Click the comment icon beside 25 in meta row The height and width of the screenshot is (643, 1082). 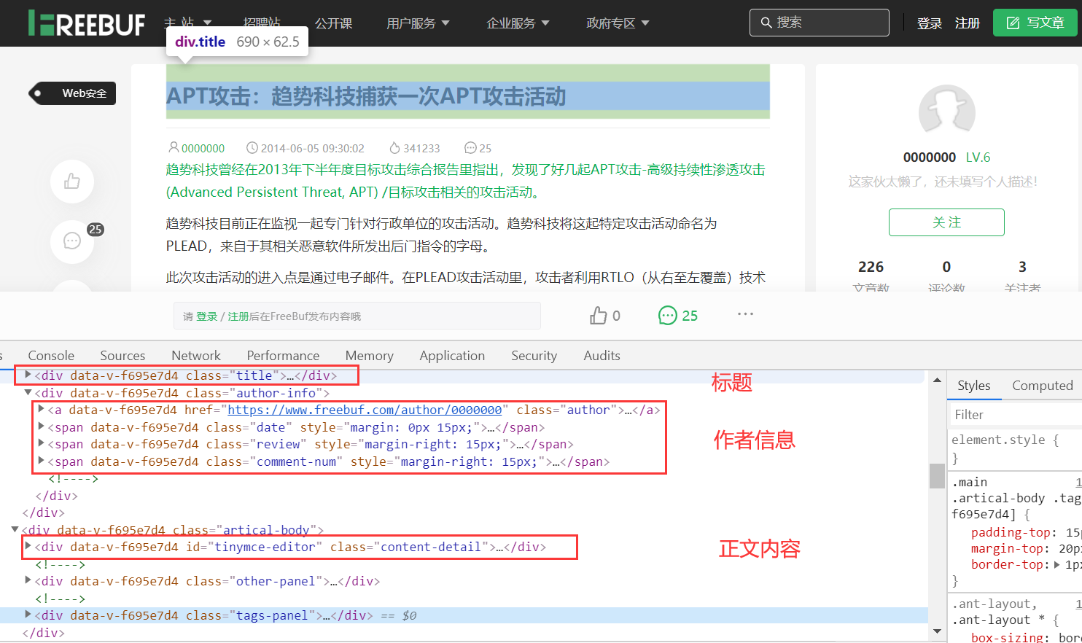tap(470, 148)
